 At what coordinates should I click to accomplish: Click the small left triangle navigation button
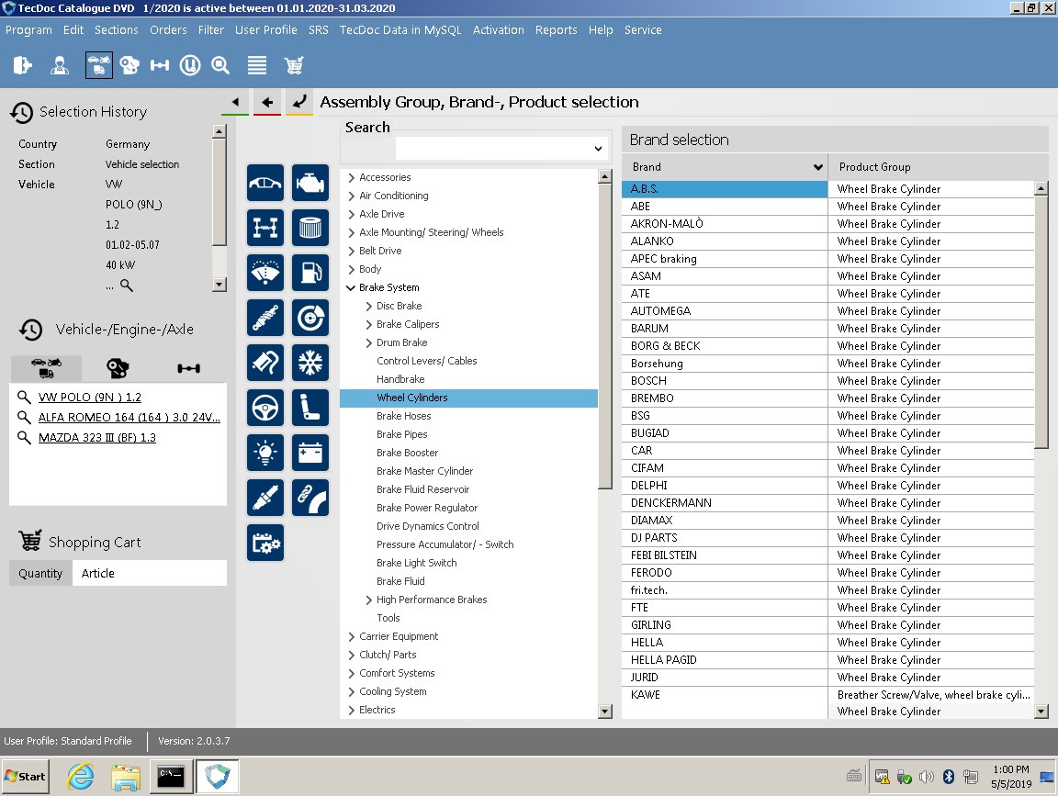point(235,103)
